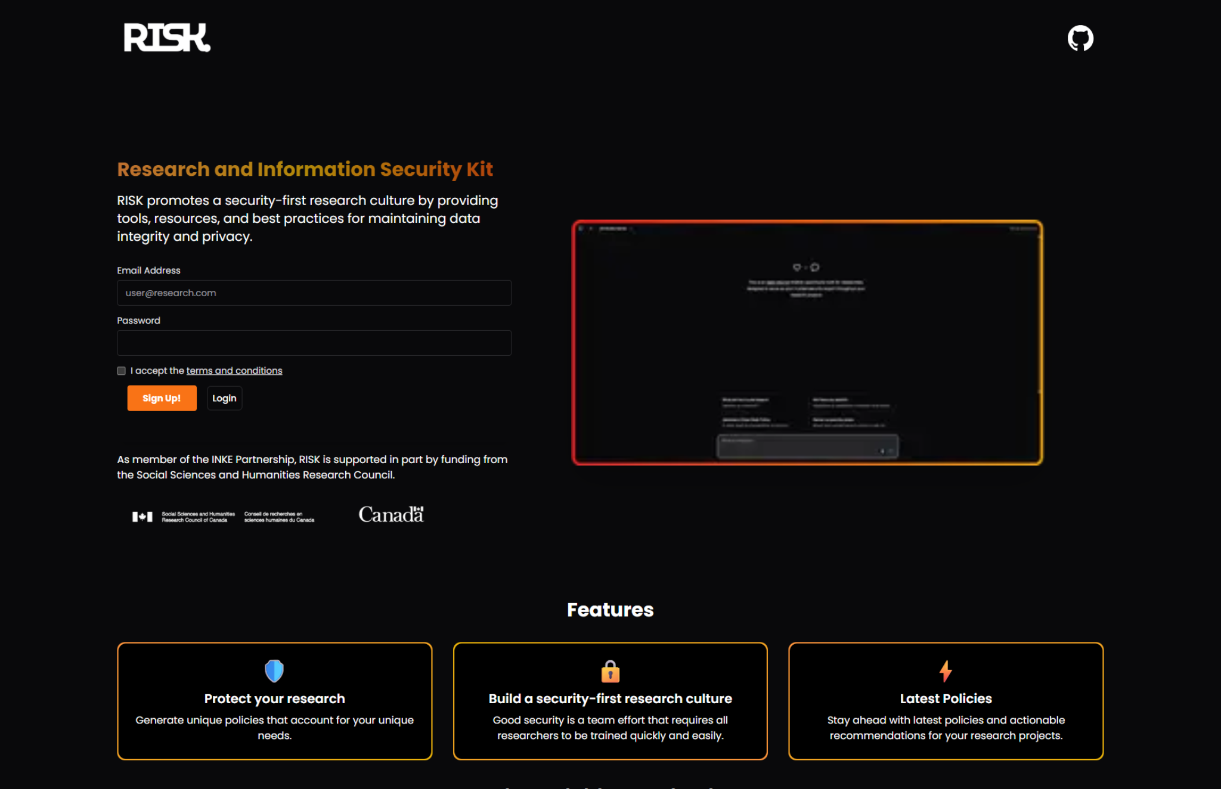The image size is (1221, 789).
Task: Click the lightning bolt icon on the Latest Policies card
Action: pyautogui.click(x=946, y=670)
